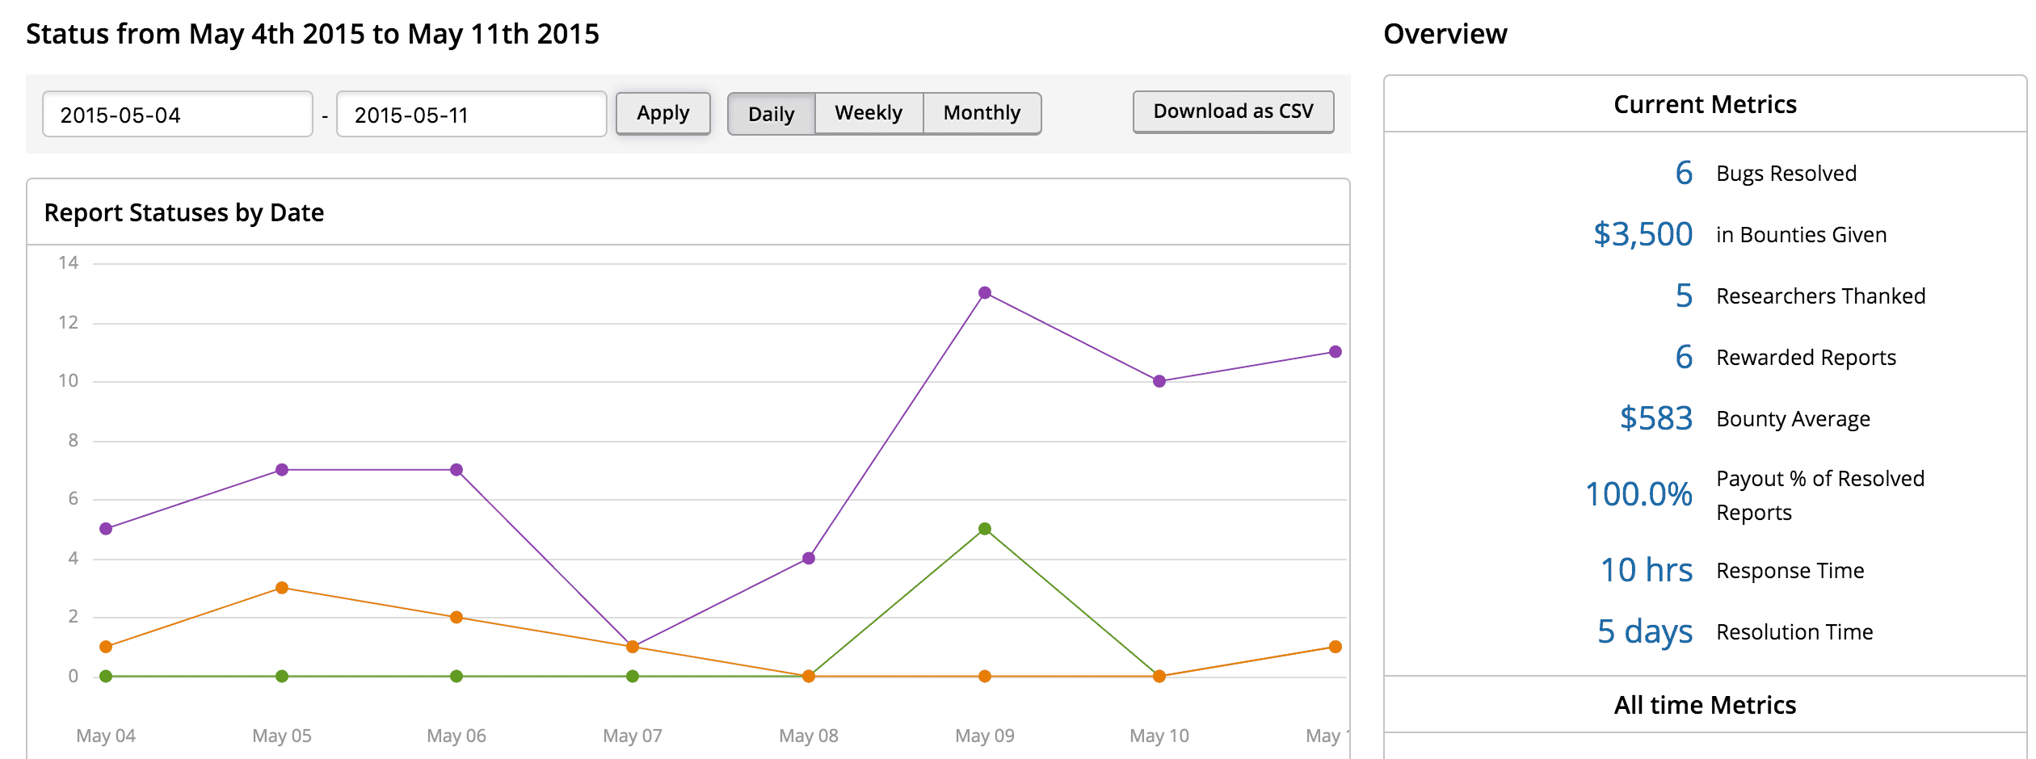Click the purple data point on May 10

click(x=1159, y=381)
